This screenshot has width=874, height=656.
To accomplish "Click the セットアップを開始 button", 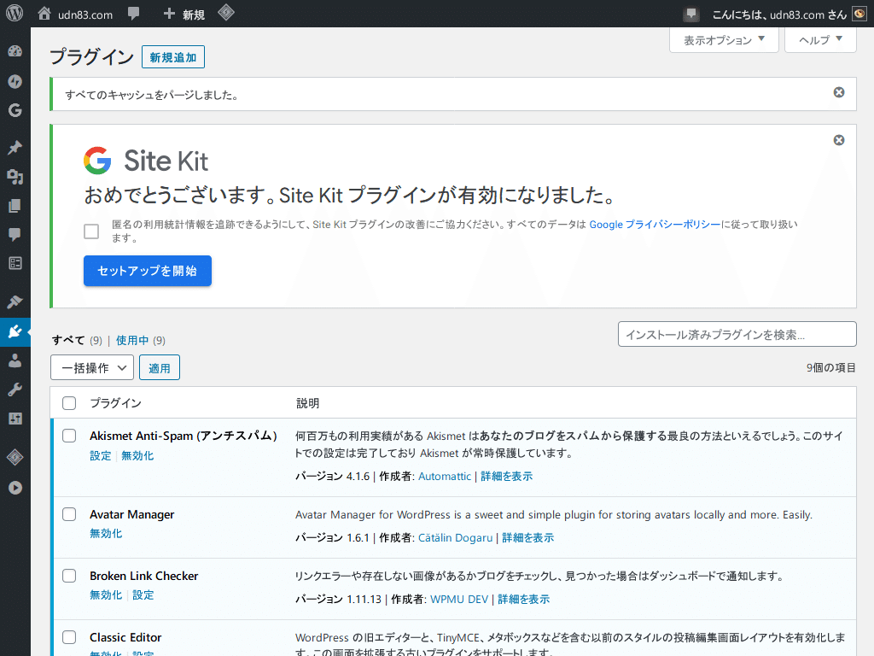I will pos(147,271).
